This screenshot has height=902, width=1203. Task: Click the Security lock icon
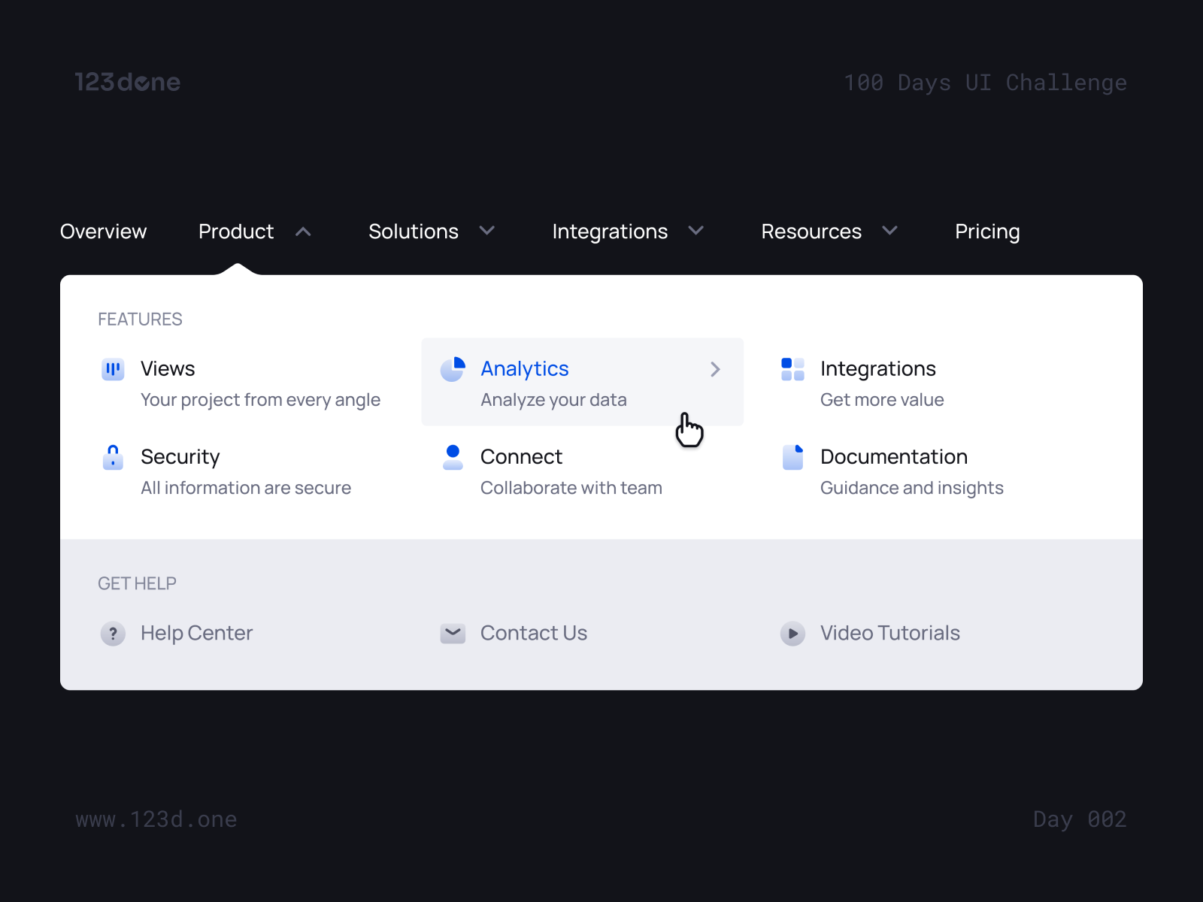click(113, 457)
